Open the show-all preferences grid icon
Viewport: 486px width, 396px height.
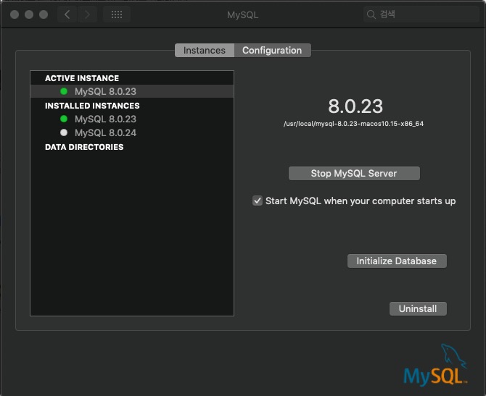(117, 14)
